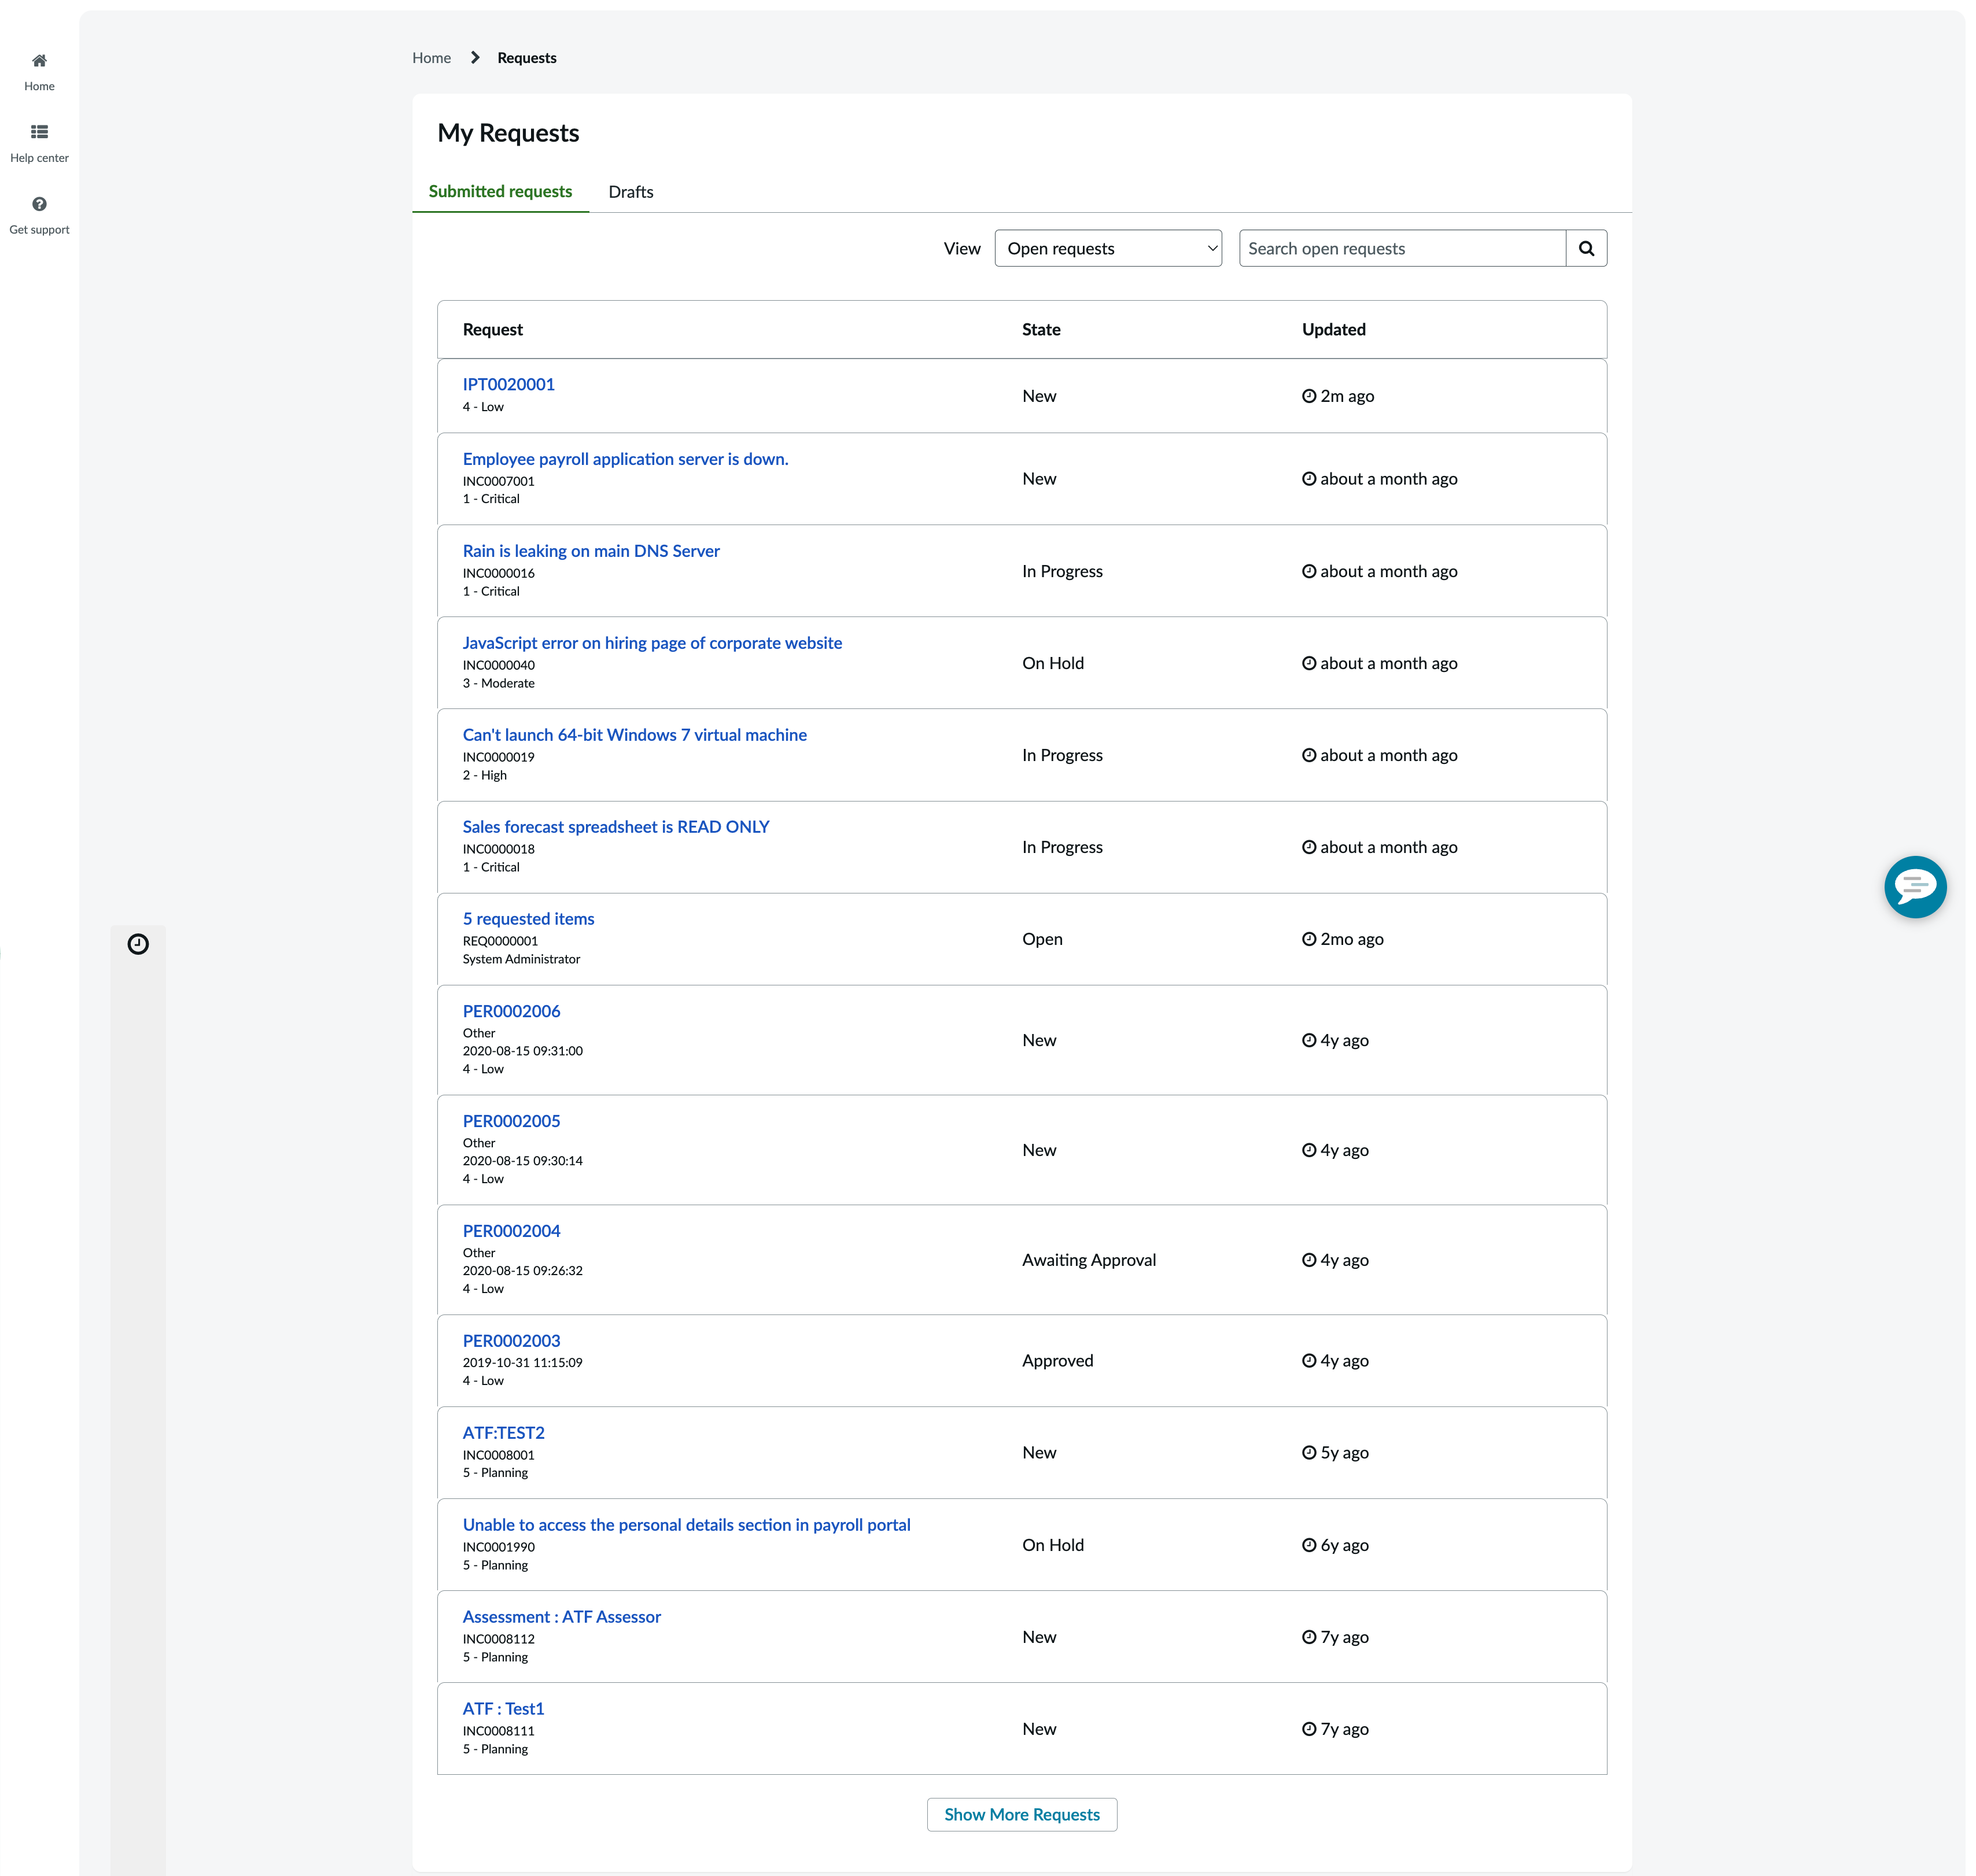Open 'Employee payroll application server is down.'
1976x1876 pixels.
(625, 459)
